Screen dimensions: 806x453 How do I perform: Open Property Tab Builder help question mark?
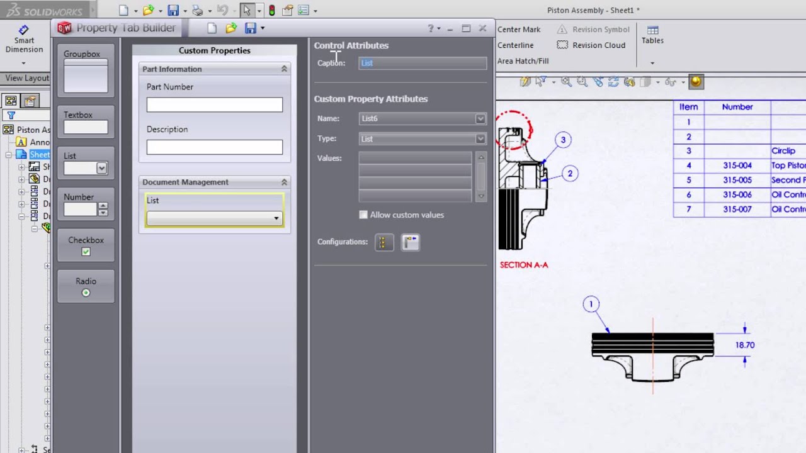pyautogui.click(x=431, y=28)
